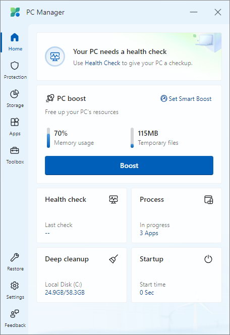230x335 pixels.
Task: Close the PC Manager window
Action: 217,12
